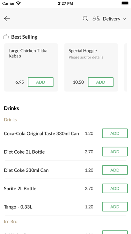Add Large Chicken Tikka Kebab
Image resolution: width=131 pixels, height=234 pixels.
pos(41,82)
